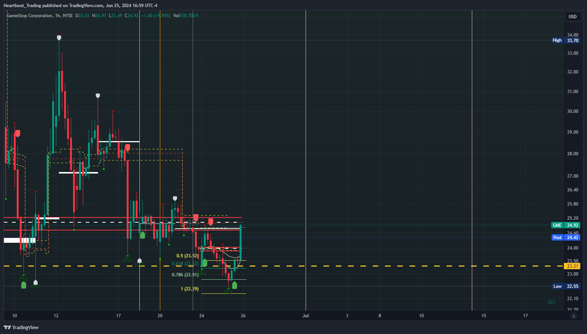Click the 25.80 price axis label
587x334 pixels.
pyautogui.click(x=572, y=204)
